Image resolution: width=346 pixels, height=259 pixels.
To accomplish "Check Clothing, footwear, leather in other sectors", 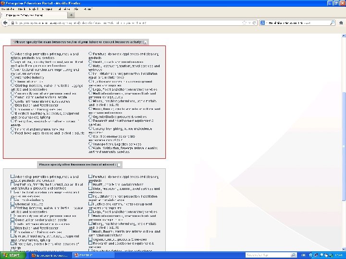I will (x=12, y=208).
